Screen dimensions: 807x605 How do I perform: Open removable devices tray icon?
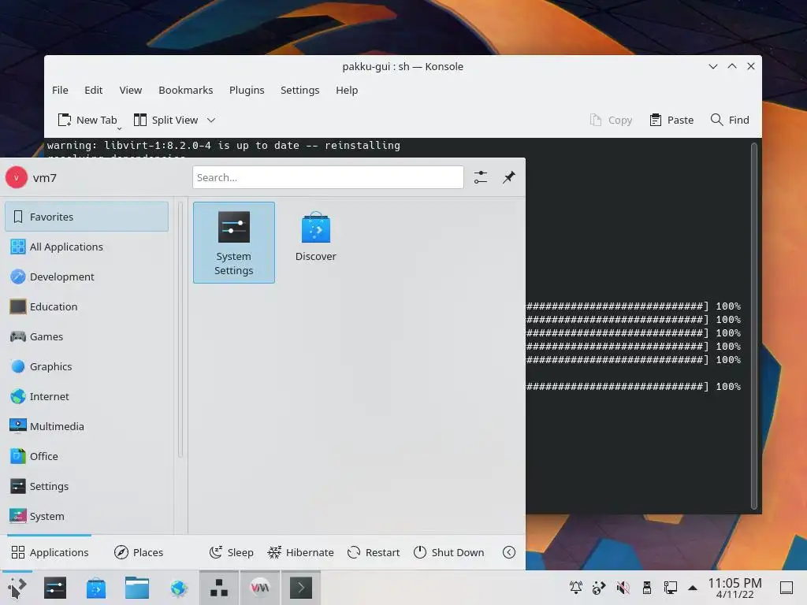(x=646, y=588)
